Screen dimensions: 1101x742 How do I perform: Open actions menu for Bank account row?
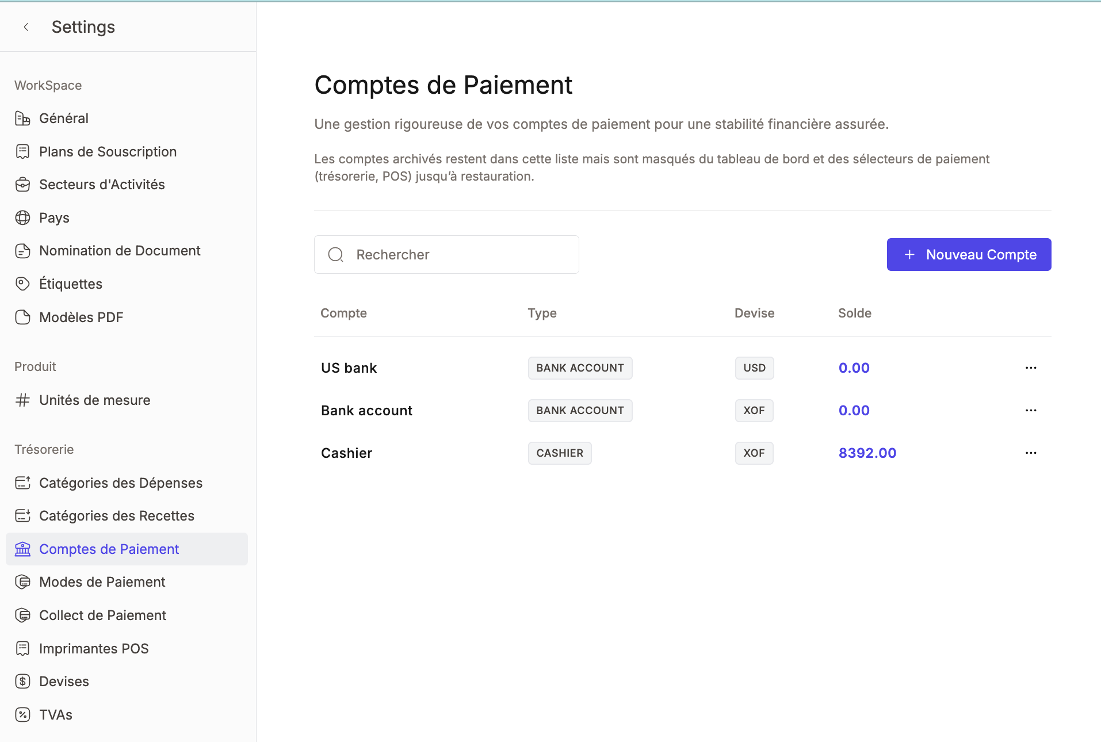(x=1030, y=411)
